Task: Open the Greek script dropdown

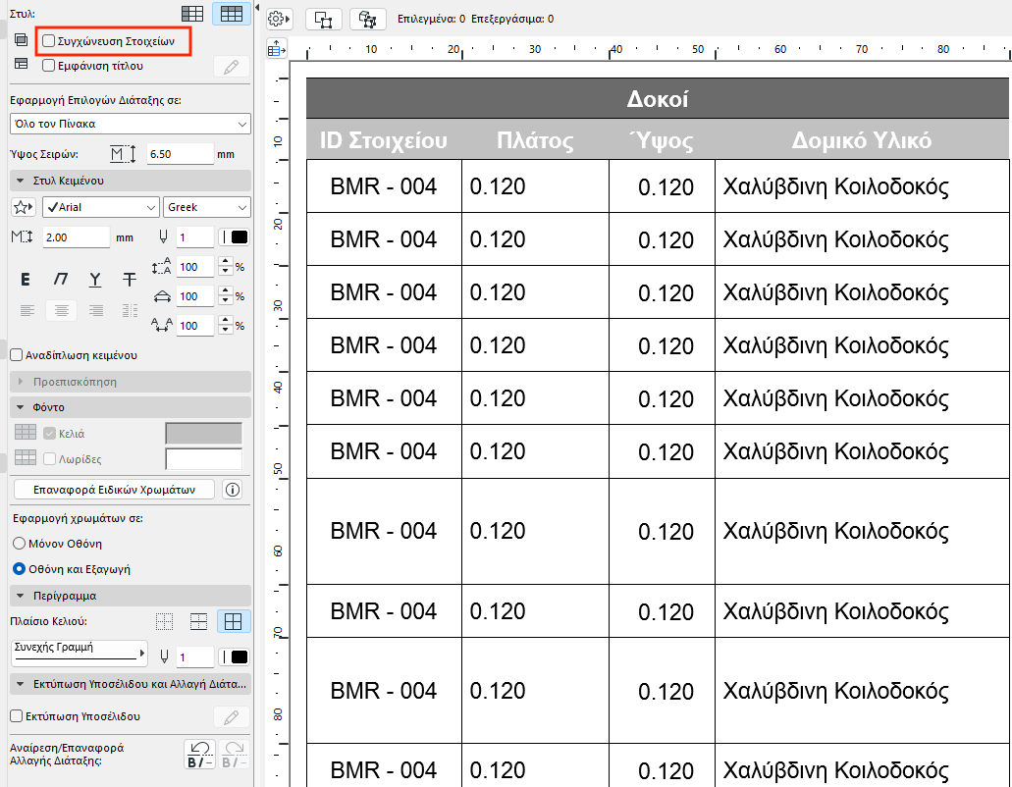Action: pos(206,207)
